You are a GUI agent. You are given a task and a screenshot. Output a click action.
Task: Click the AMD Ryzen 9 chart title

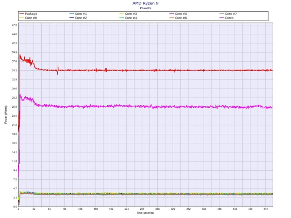pyautogui.click(x=145, y=3)
